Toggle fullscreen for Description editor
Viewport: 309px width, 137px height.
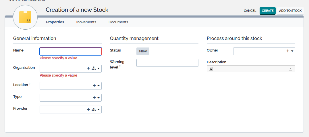[211, 69]
